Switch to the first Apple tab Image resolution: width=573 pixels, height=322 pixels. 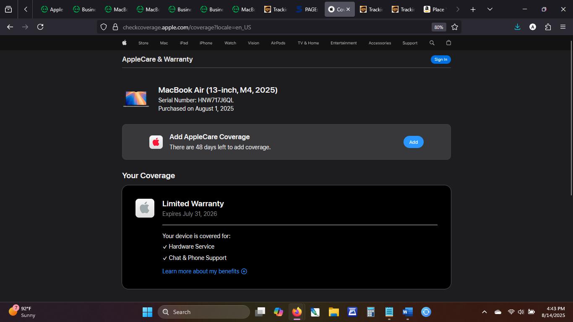tap(52, 9)
